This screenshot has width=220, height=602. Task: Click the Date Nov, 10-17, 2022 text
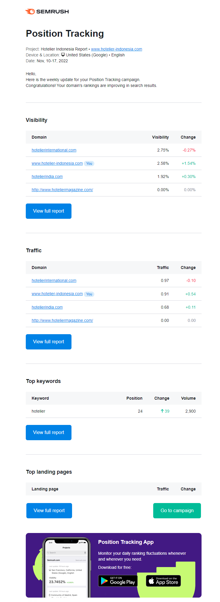(47, 61)
